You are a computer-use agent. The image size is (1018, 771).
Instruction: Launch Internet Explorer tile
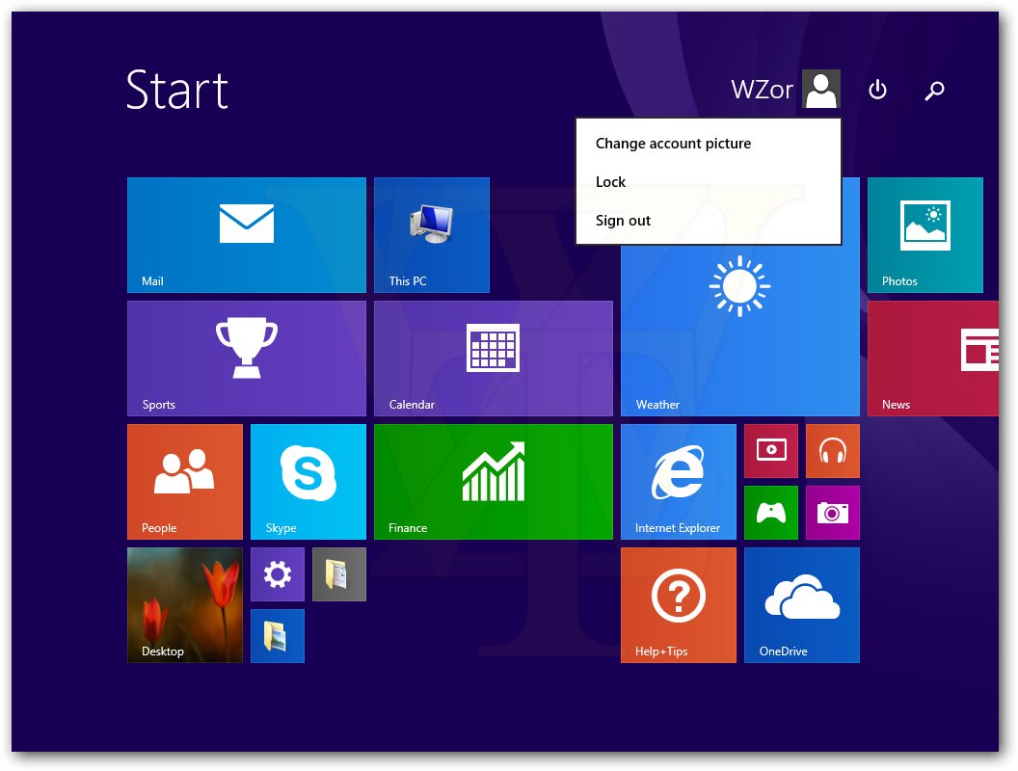679,482
